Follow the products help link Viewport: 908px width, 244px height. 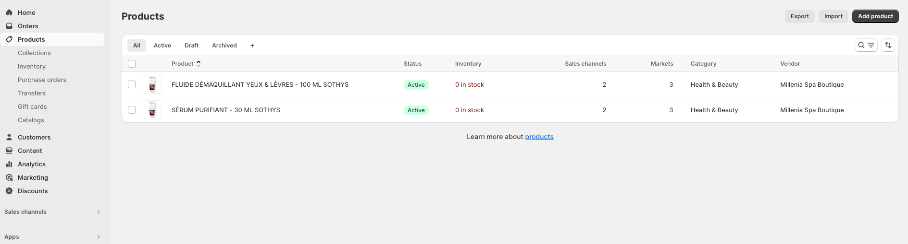click(539, 137)
